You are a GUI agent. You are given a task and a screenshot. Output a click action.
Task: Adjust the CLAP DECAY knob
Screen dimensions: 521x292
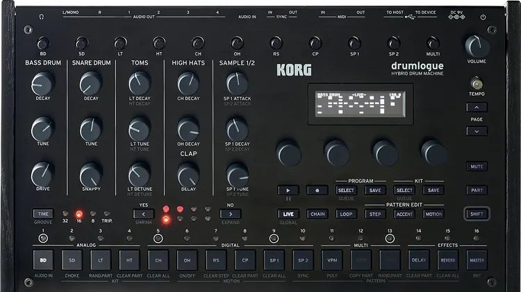point(188,175)
